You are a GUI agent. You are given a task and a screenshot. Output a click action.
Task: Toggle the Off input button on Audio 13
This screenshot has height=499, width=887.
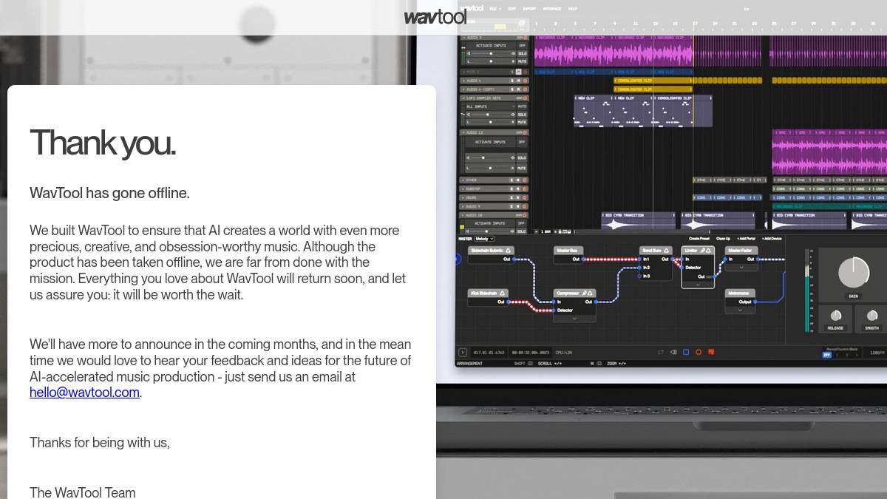click(522, 142)
